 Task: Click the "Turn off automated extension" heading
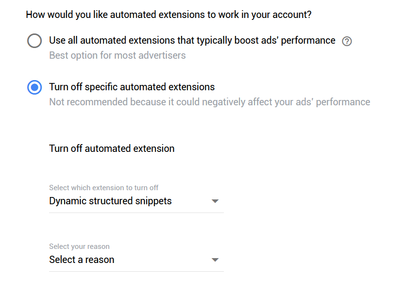[x=112, y=148]
